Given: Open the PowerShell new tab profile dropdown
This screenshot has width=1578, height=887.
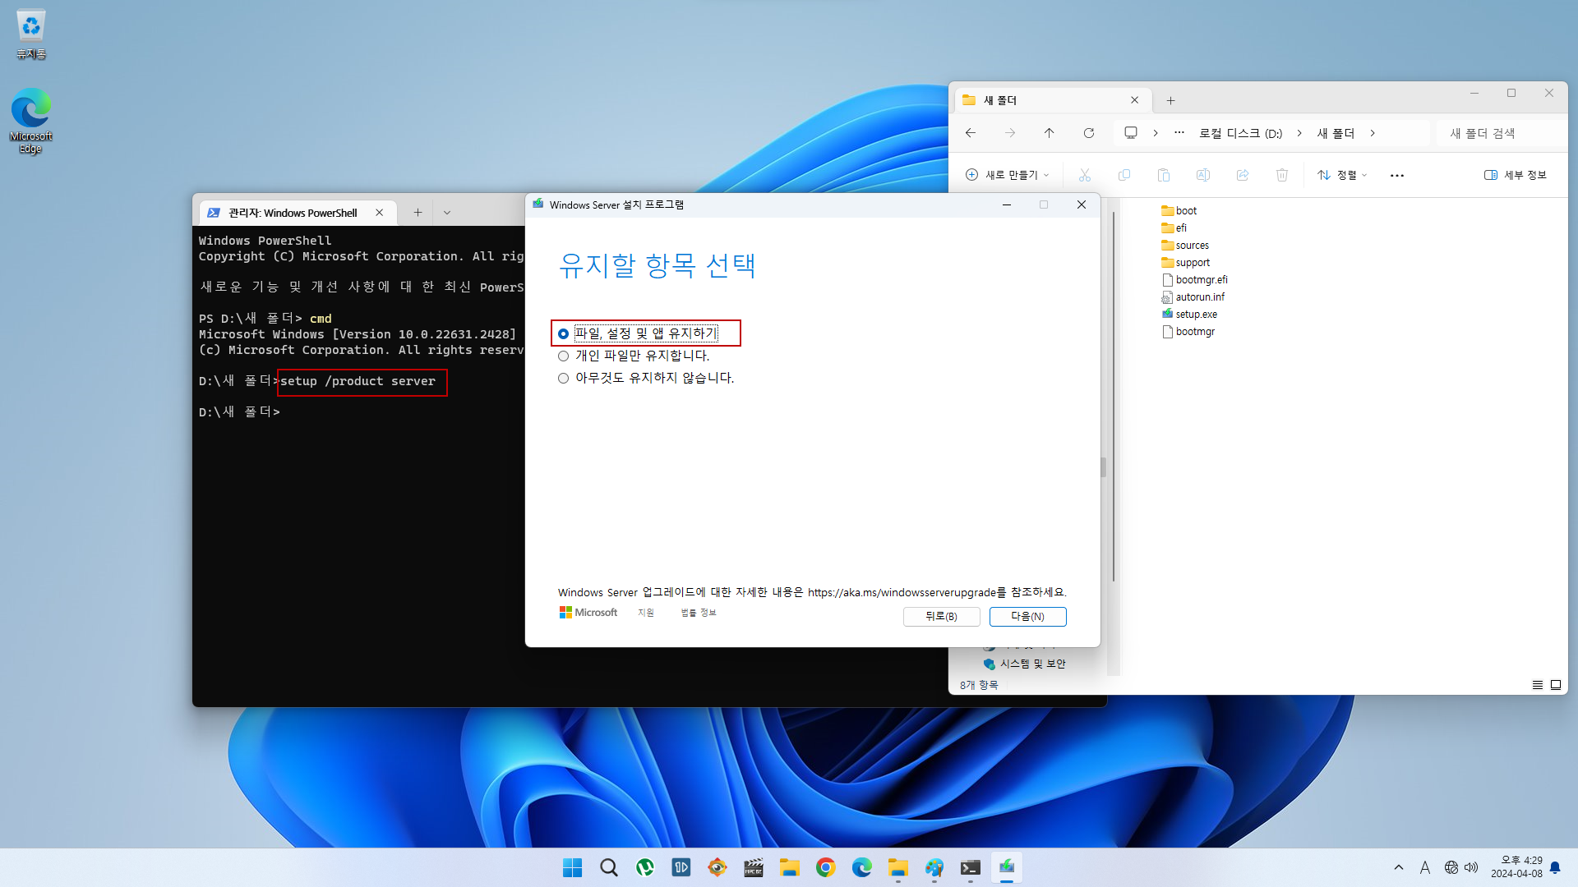Looking at the screenshot, I should (x=446, y=213).
